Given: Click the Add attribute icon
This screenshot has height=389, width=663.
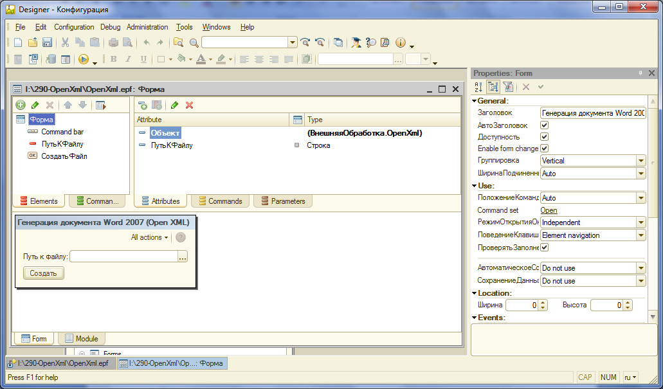Looking at the screenshot, I should [x=143, y=105].
